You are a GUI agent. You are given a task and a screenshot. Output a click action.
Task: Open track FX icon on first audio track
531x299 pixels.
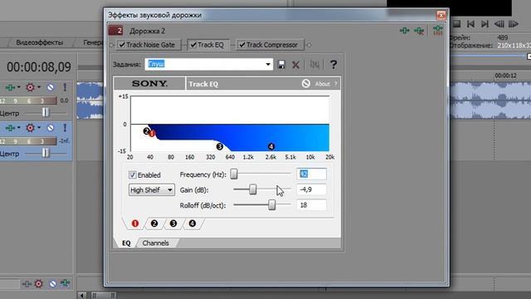coord(10,88)
